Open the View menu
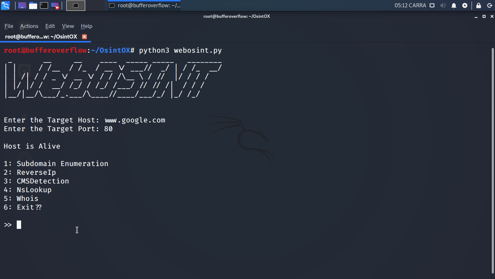This screenshot has width=495, height=279. pyautogui.click(x=68, y=26)
